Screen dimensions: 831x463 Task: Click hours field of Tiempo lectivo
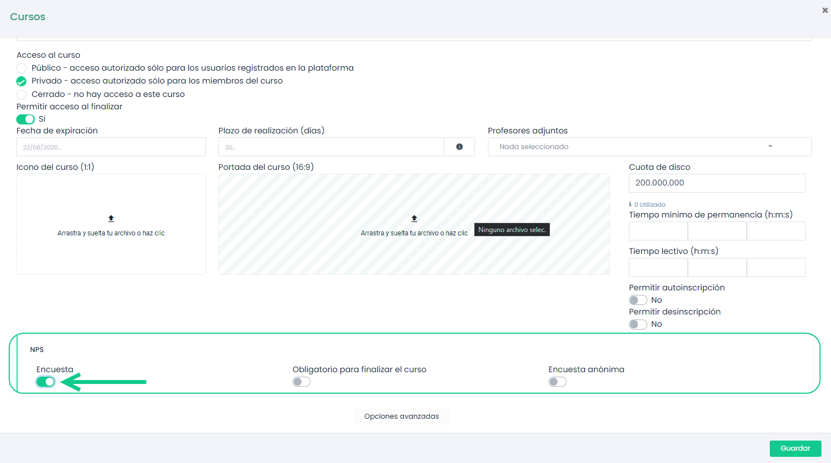(658, 267)
